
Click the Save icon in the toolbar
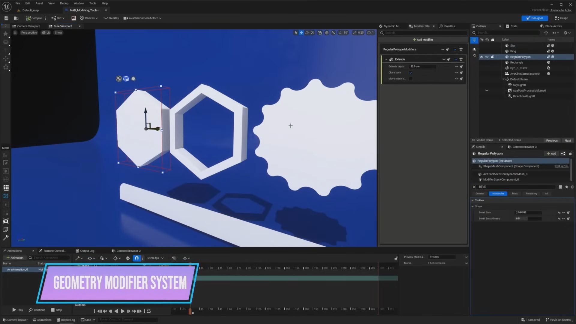[6, 18]
